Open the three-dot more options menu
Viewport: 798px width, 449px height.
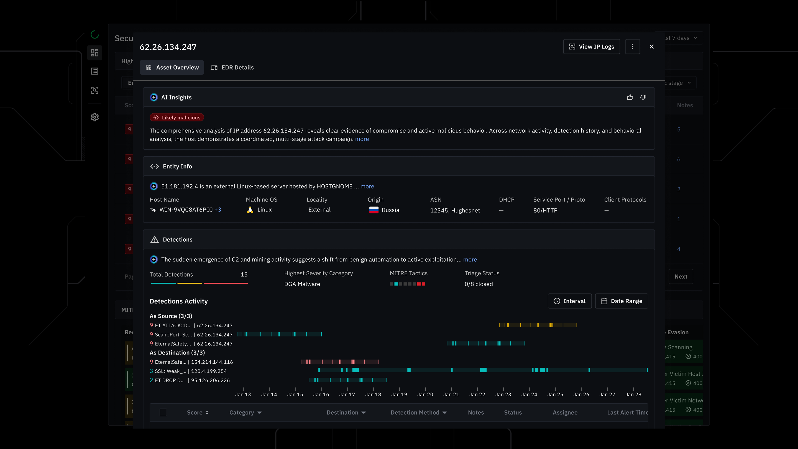(632, 47)
